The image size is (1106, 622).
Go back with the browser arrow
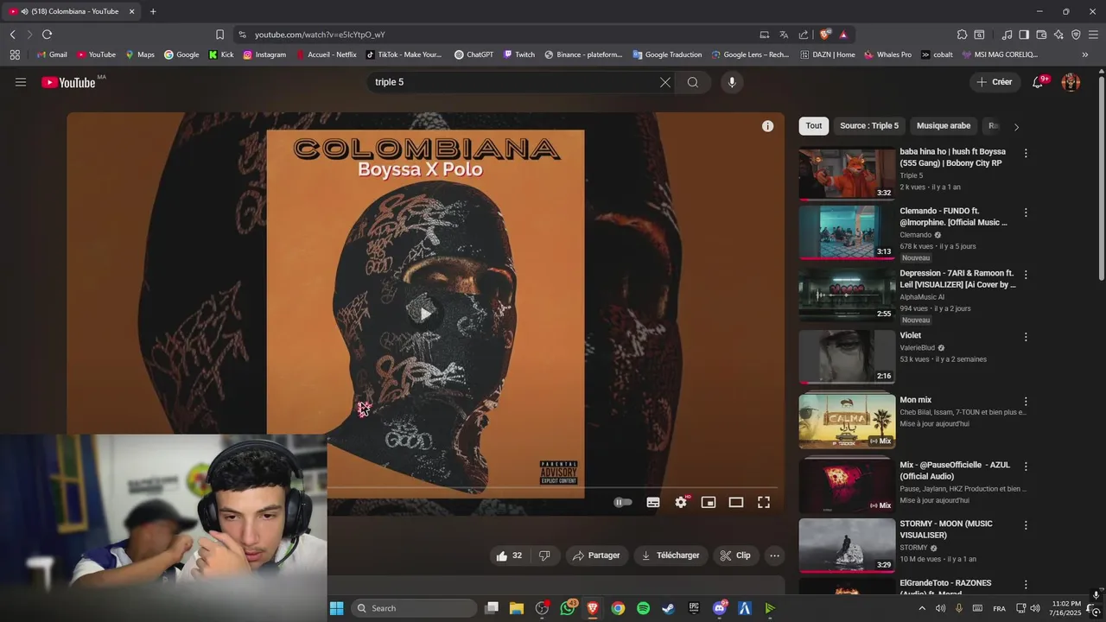pyautogui.click(x=13, y=35)
